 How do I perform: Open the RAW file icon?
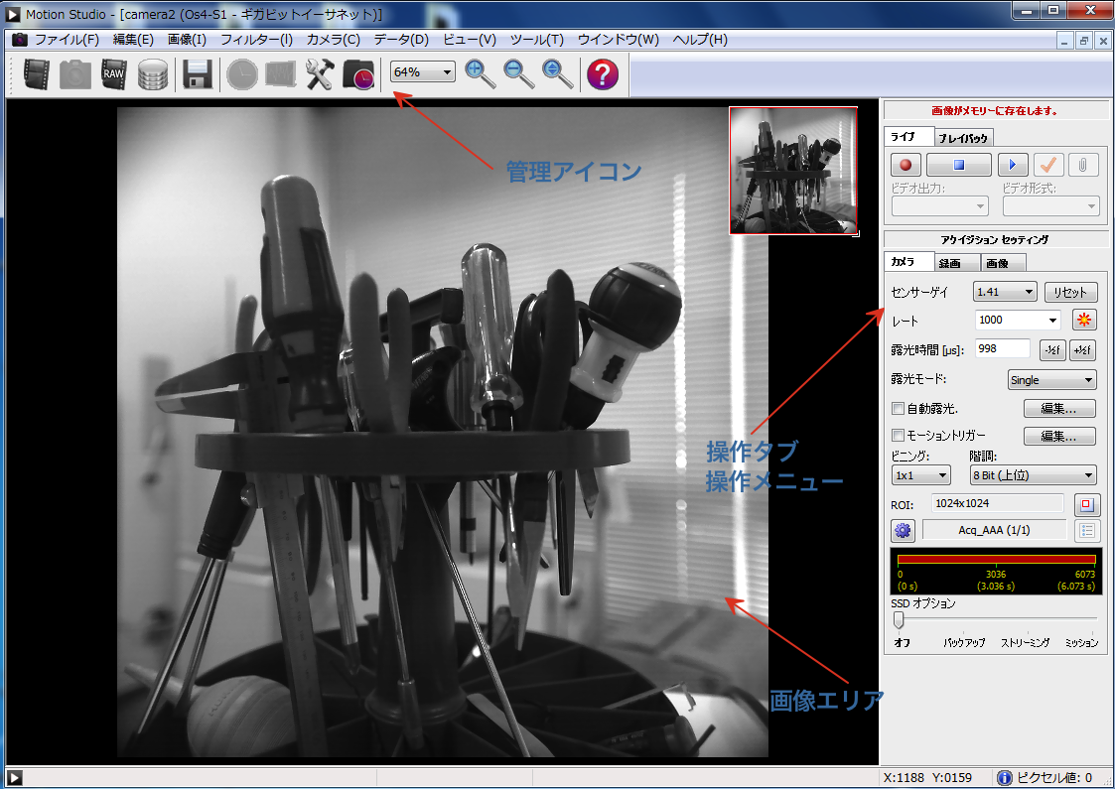click(114, 73)
